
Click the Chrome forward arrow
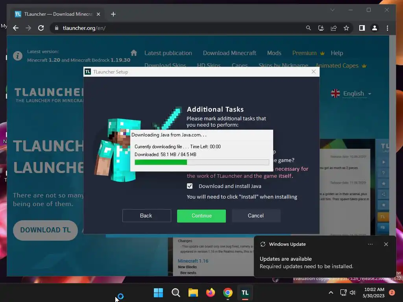[x=28, y=28]
